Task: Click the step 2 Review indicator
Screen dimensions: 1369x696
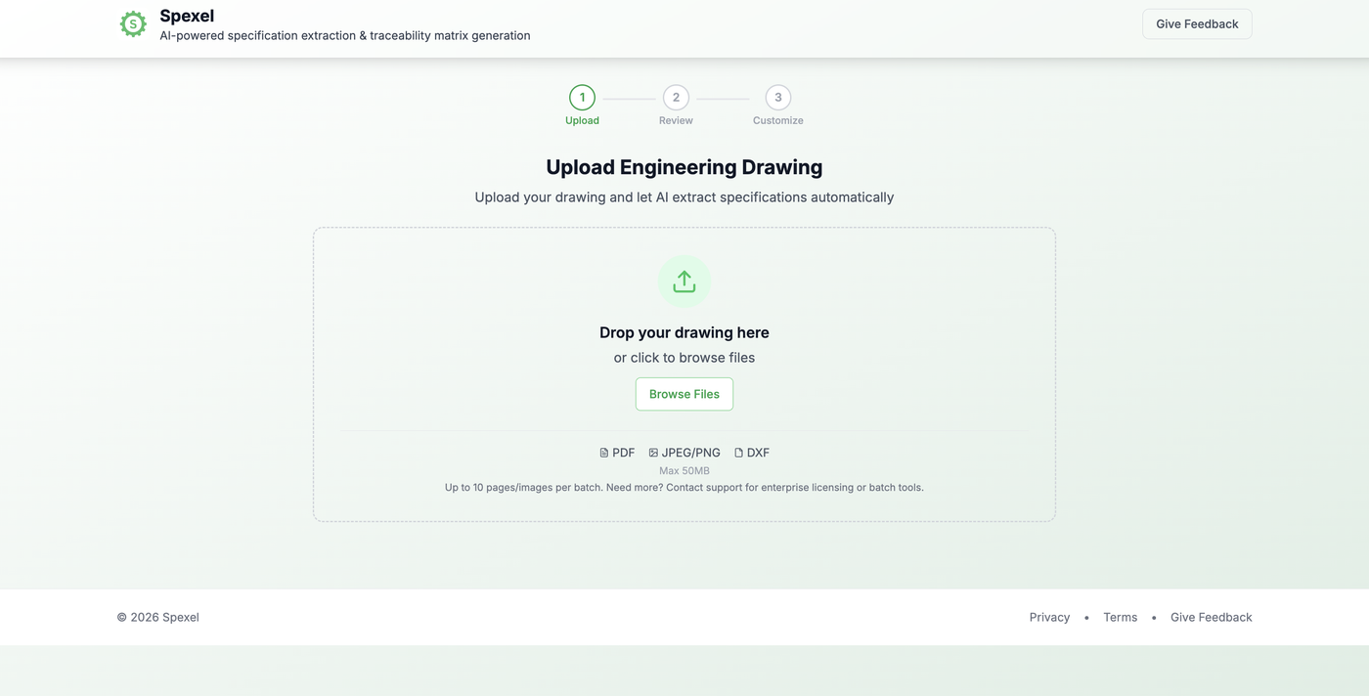Action: click(676, 97)
